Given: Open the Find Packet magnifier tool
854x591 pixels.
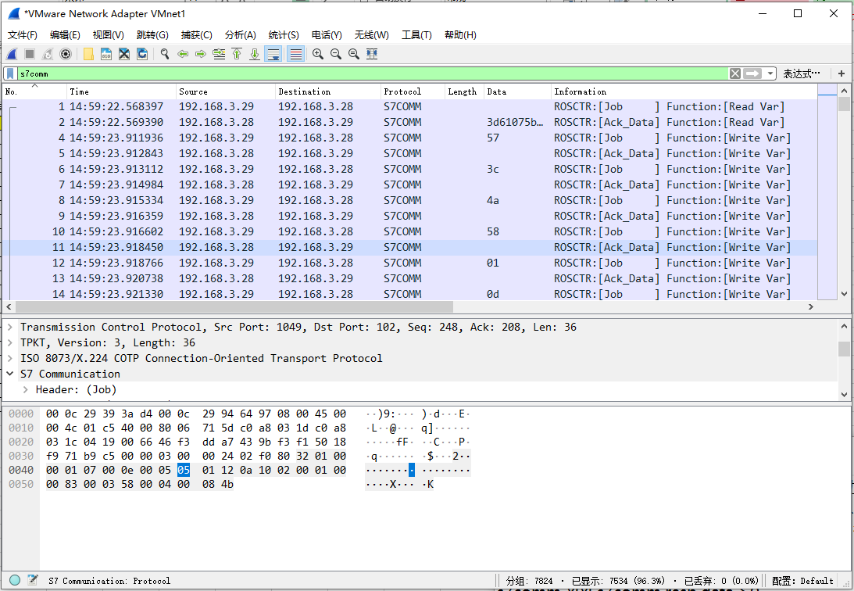Looking at the screenshot, I should pos(165,54).
